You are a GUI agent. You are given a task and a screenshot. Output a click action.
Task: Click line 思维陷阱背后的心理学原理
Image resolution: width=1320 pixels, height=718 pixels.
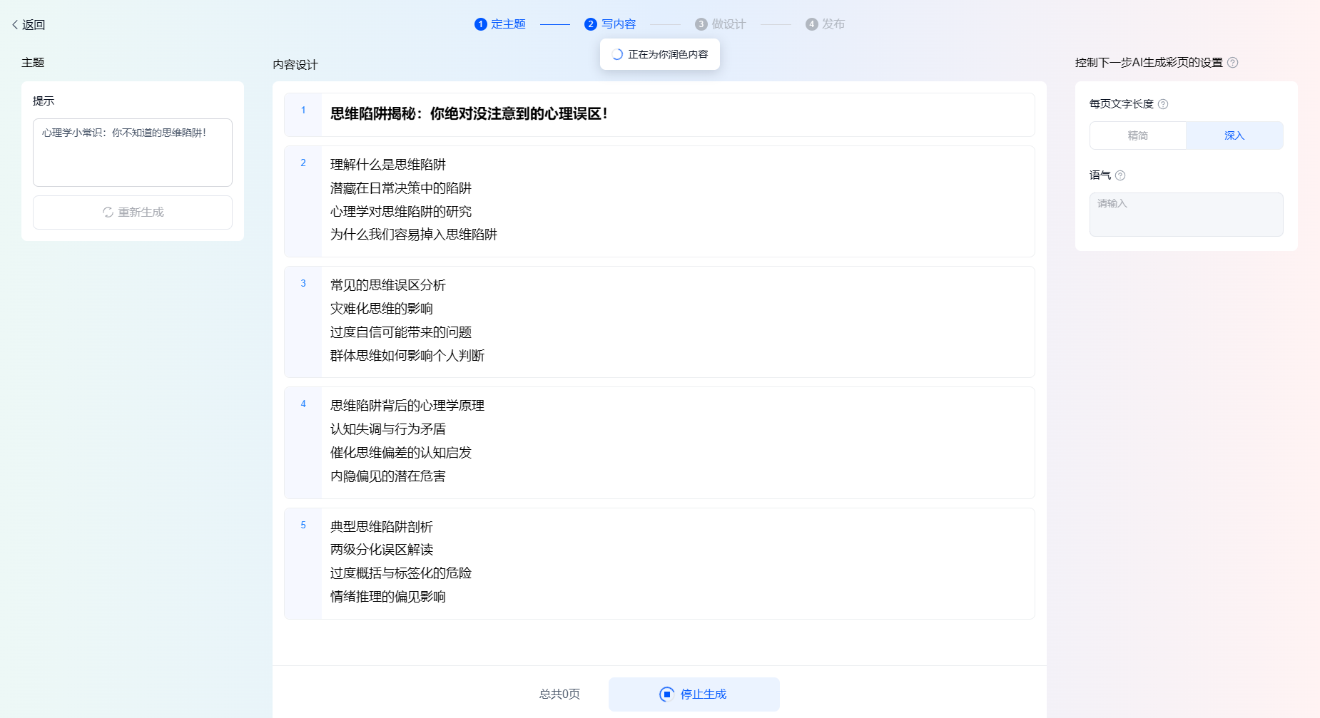(x=407, y=406)
